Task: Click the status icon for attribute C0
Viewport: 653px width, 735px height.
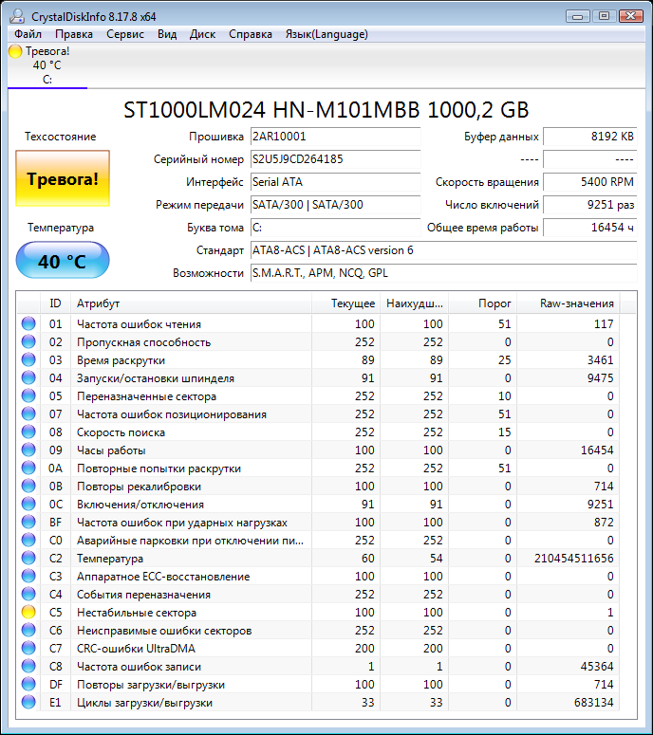Action: (28, 540)
